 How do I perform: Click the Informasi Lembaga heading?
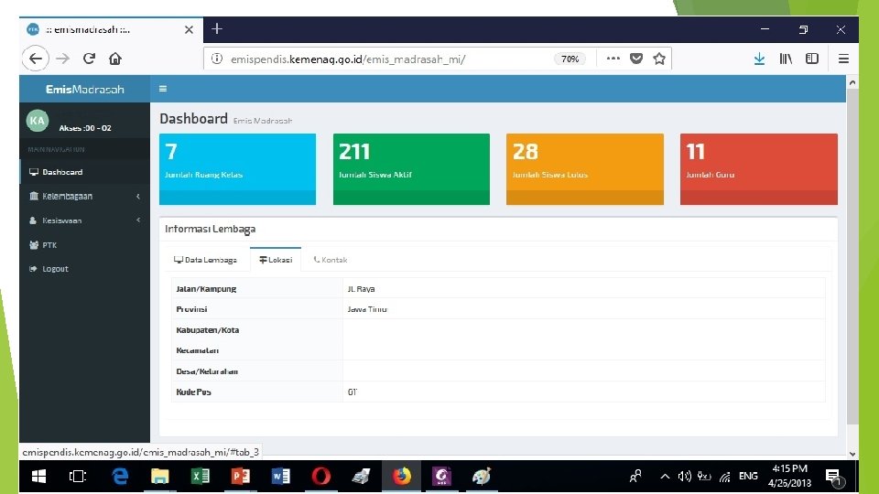point(211,229)
